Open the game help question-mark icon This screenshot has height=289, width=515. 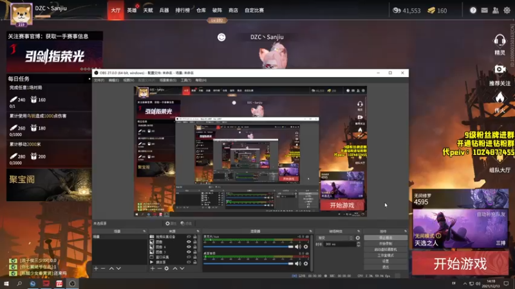[x=473, y=10]
